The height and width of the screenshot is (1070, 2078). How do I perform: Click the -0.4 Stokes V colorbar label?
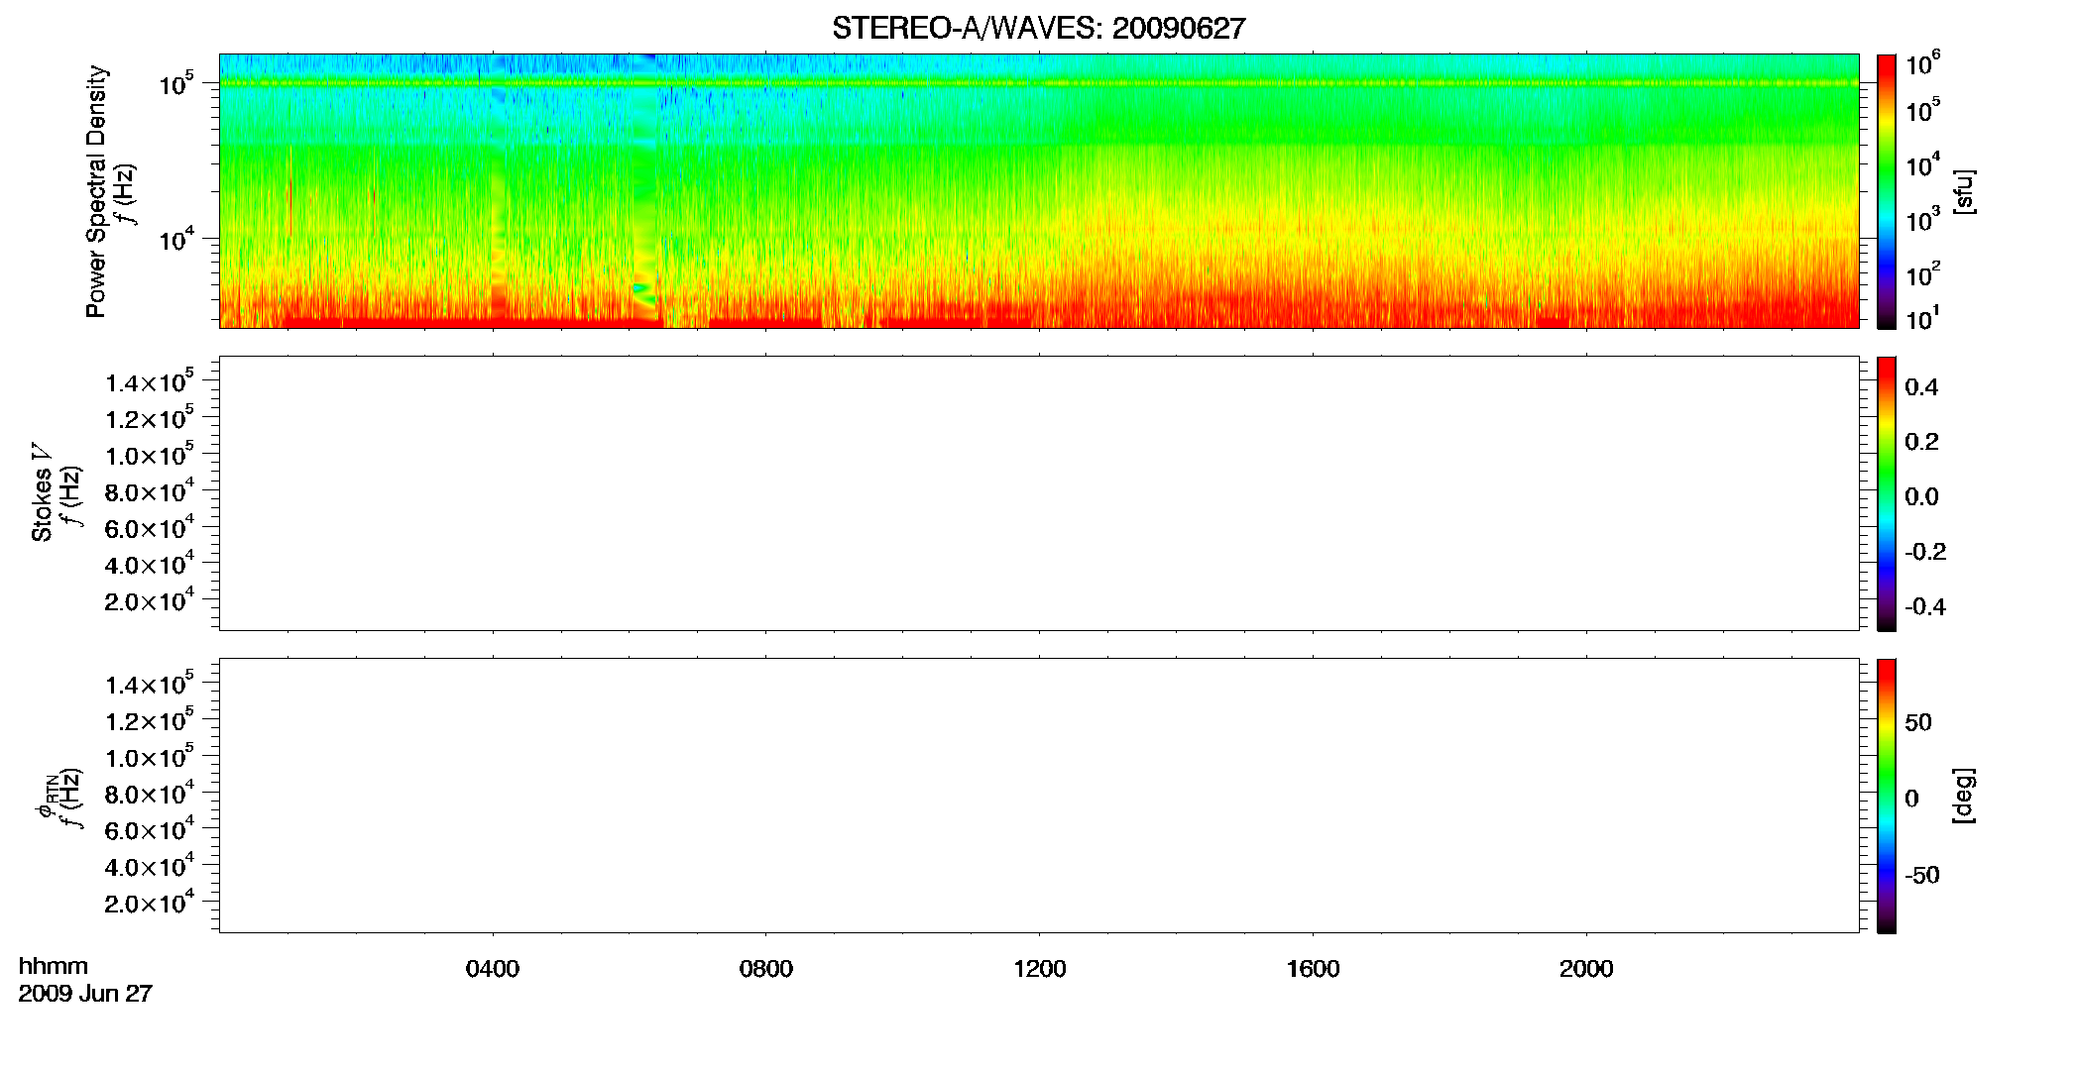click(x=1925, y=606)
